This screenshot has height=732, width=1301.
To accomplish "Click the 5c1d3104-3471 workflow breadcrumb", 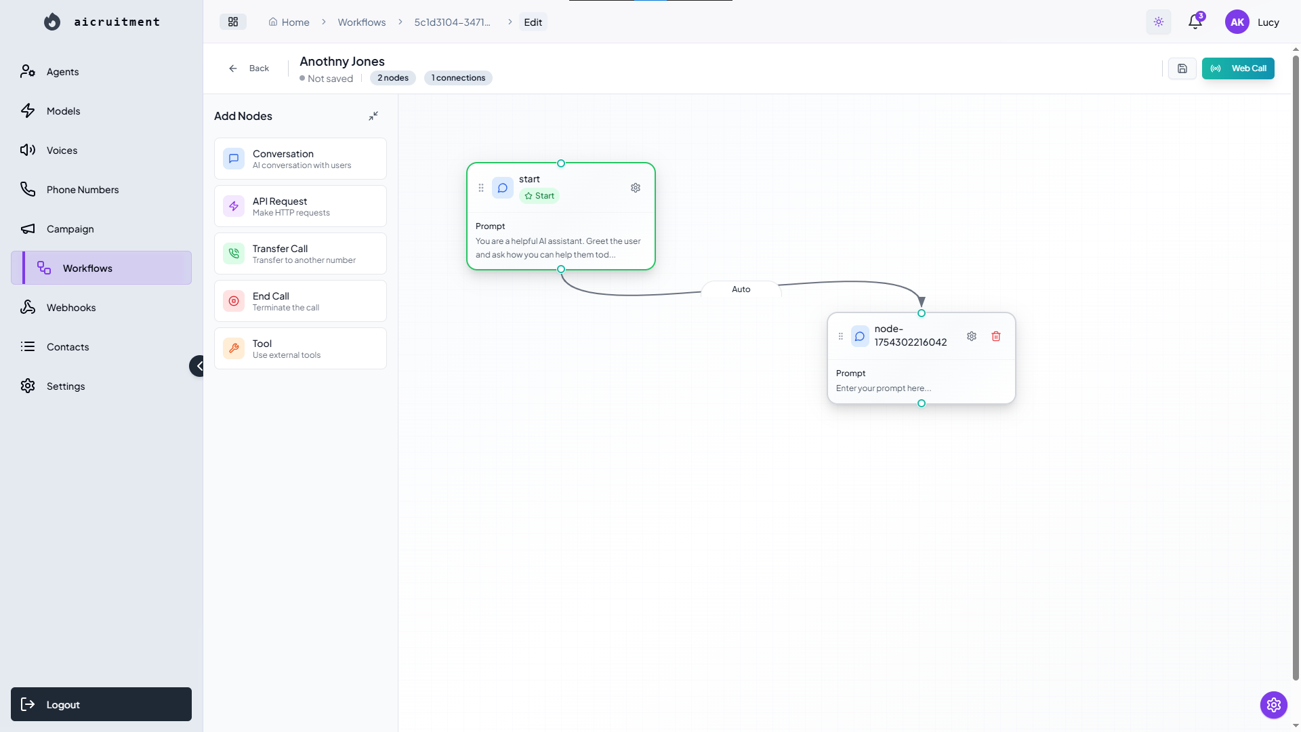I will click(452, 22).
